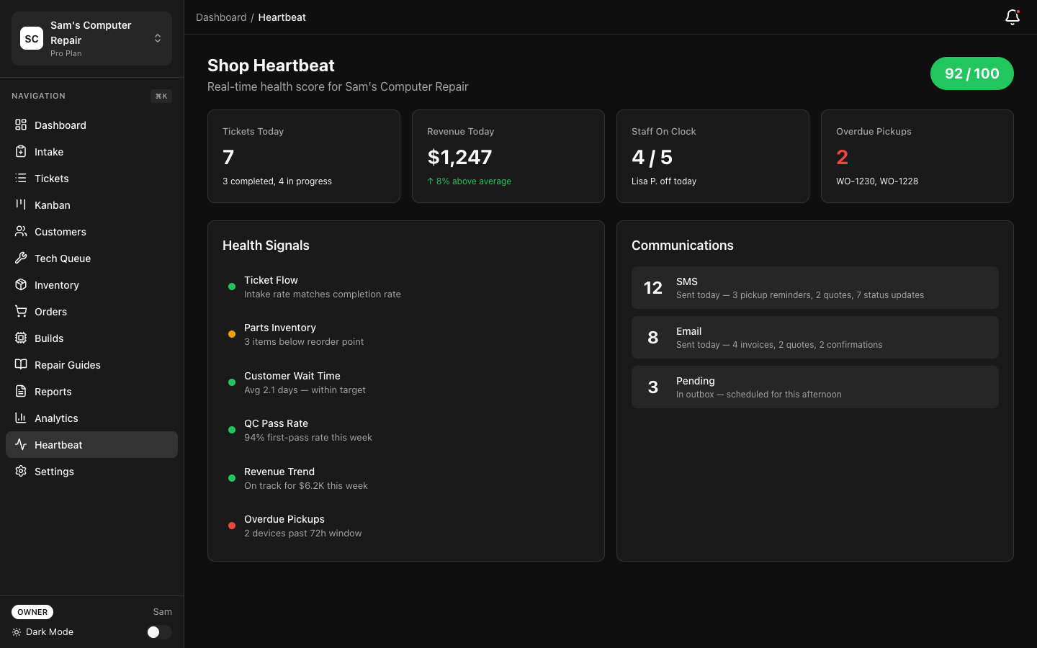Select the Builds calculator icon

[20, 338]
